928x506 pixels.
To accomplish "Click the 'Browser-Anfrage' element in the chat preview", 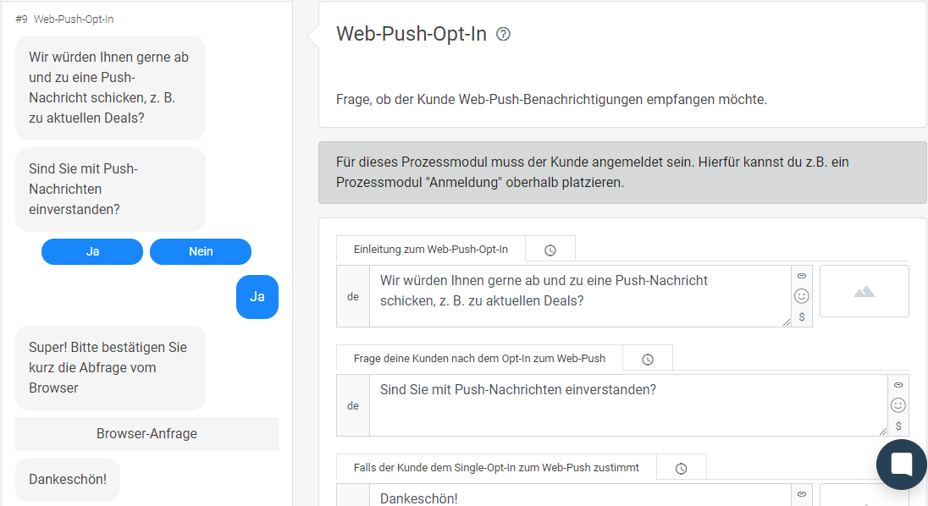I will pyautogui.click(x=146, y=433).
